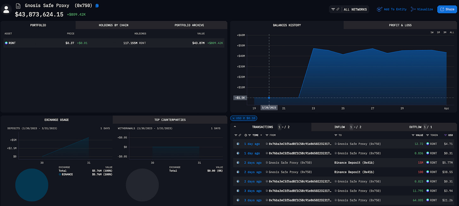Open the ALL NETWORKS selector

point(355,9)
